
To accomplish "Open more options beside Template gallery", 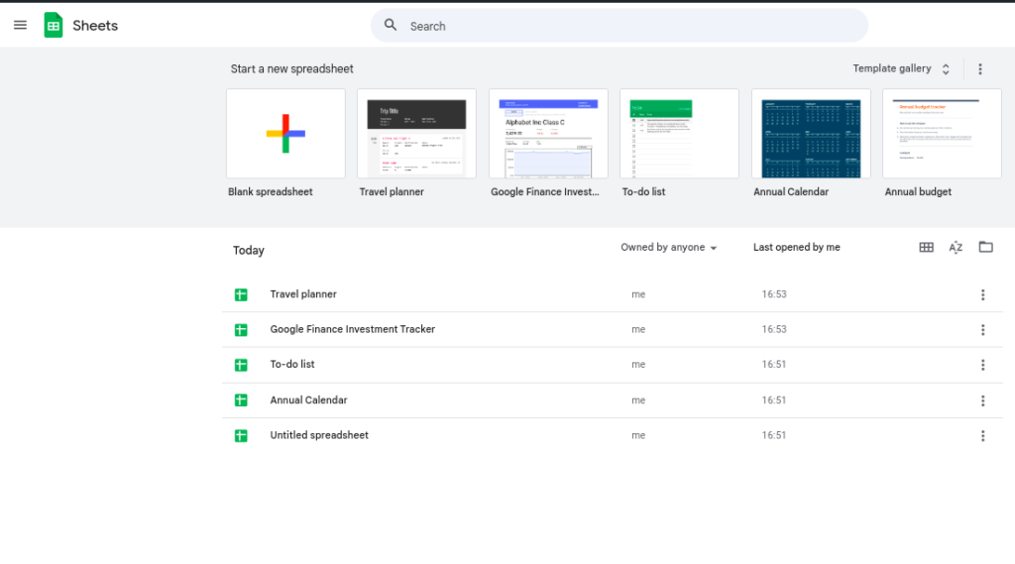I will [980, 68].
